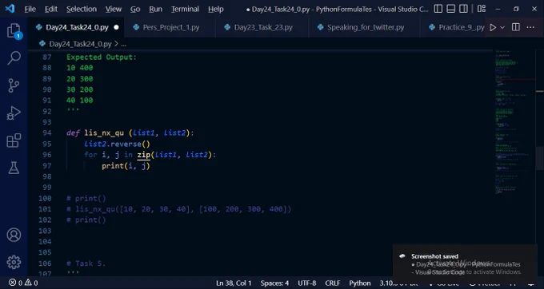This screenshot has height=289, width=544.
Task: Open the Help menu
Action: (x=216, y=10)
